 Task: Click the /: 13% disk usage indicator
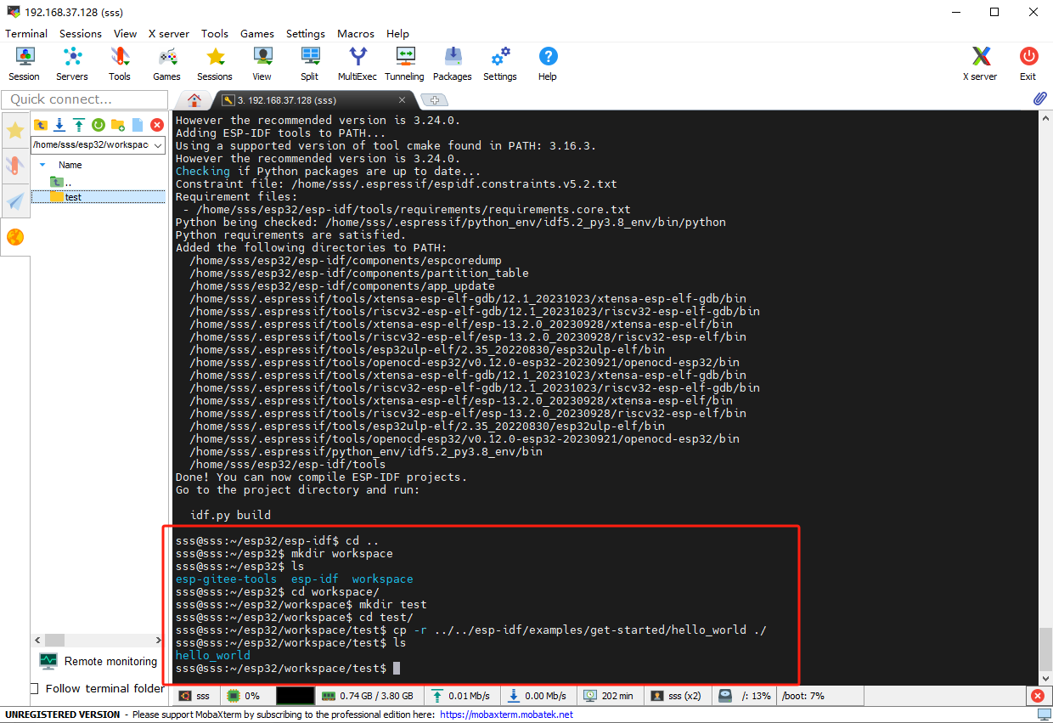pyautogui.click(x=746, y=696)
